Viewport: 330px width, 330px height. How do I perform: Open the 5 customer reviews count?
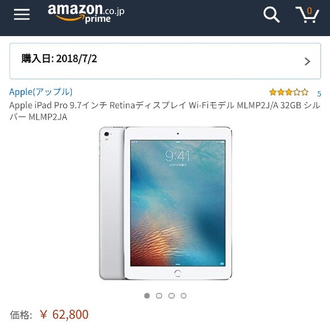(x=319, y=94)
